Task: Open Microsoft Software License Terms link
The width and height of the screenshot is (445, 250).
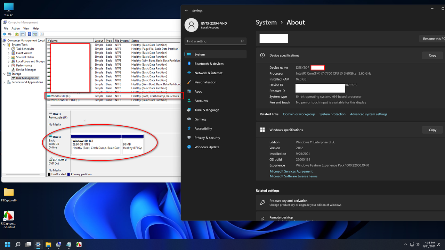Action: click(293, 176)
